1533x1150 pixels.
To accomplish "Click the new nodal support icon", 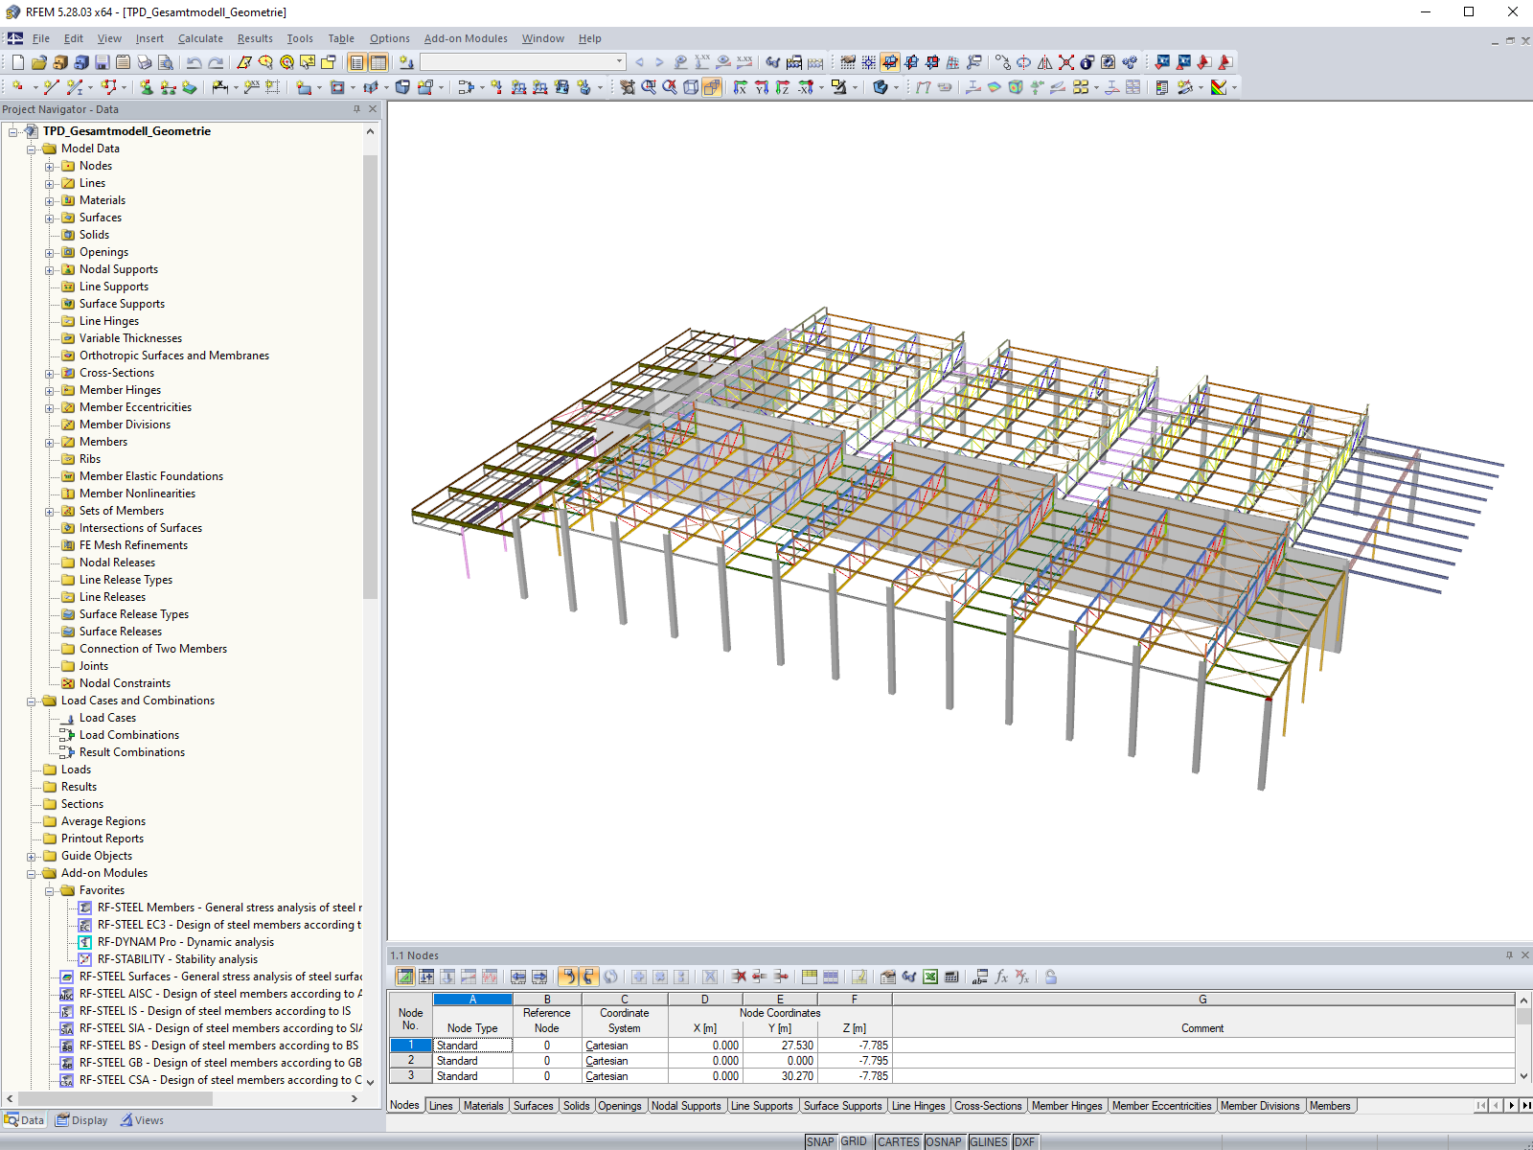I will pyautogui.click(x=147, y=87).
